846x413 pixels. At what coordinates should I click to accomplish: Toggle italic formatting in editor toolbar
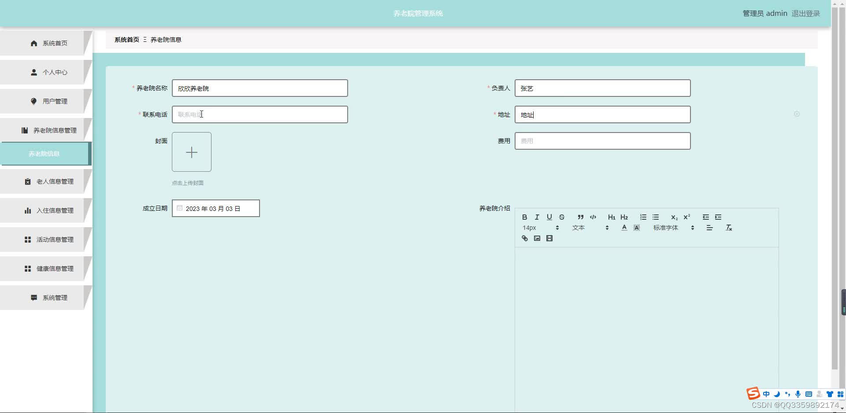537,217
